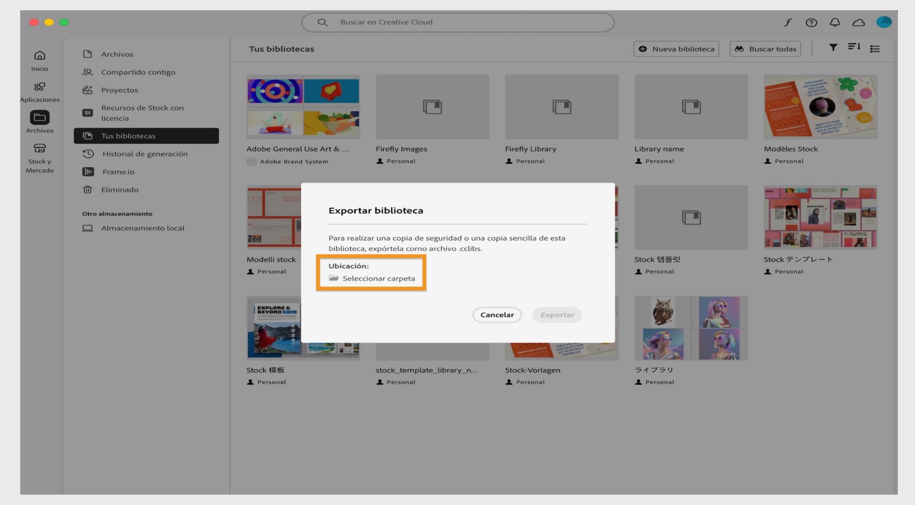Image resolution: width=915 pixels, height=505 pixels.
Task: Switch to list view icon
Action: 875,49
